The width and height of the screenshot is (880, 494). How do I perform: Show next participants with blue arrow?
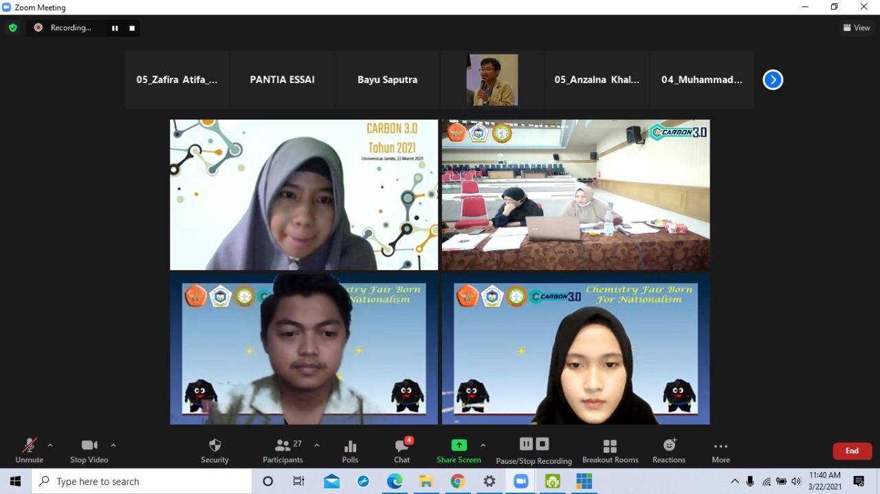coord(773,80)
